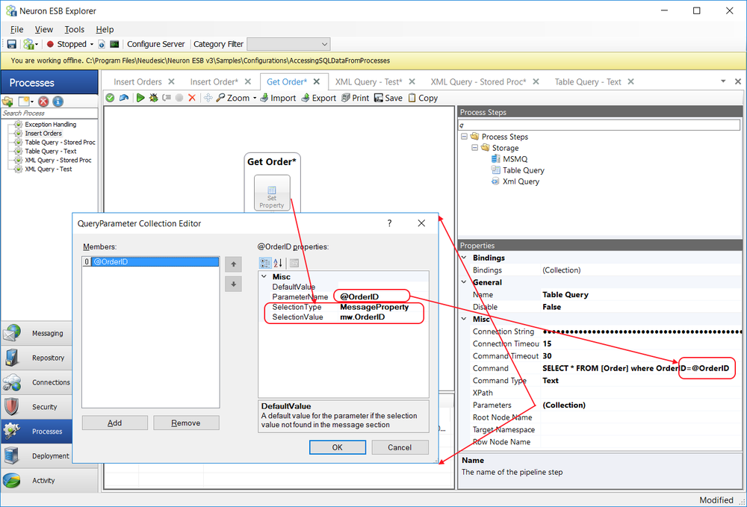The image size is (747, 507).
Task: Click Cancel in the QueryParameter Collection Editor
Action: click(400, 447)
